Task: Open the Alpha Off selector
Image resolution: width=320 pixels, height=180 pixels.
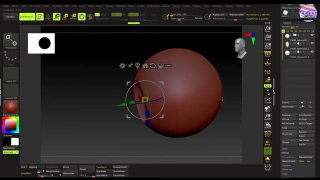Action: coord(11,74)
